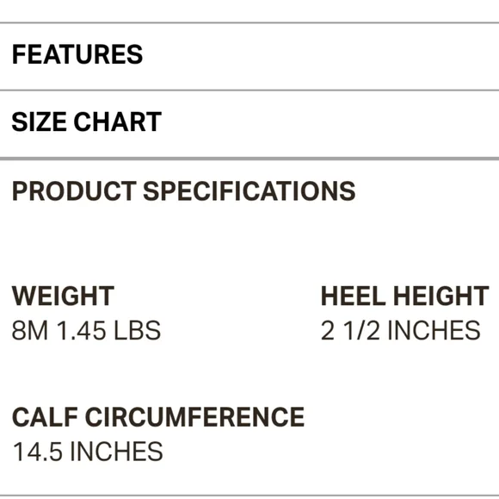The image size is (499, 499).
Task: Click the word FEATURES in the header
Action: pyautogui.click(x=77, y=54)
